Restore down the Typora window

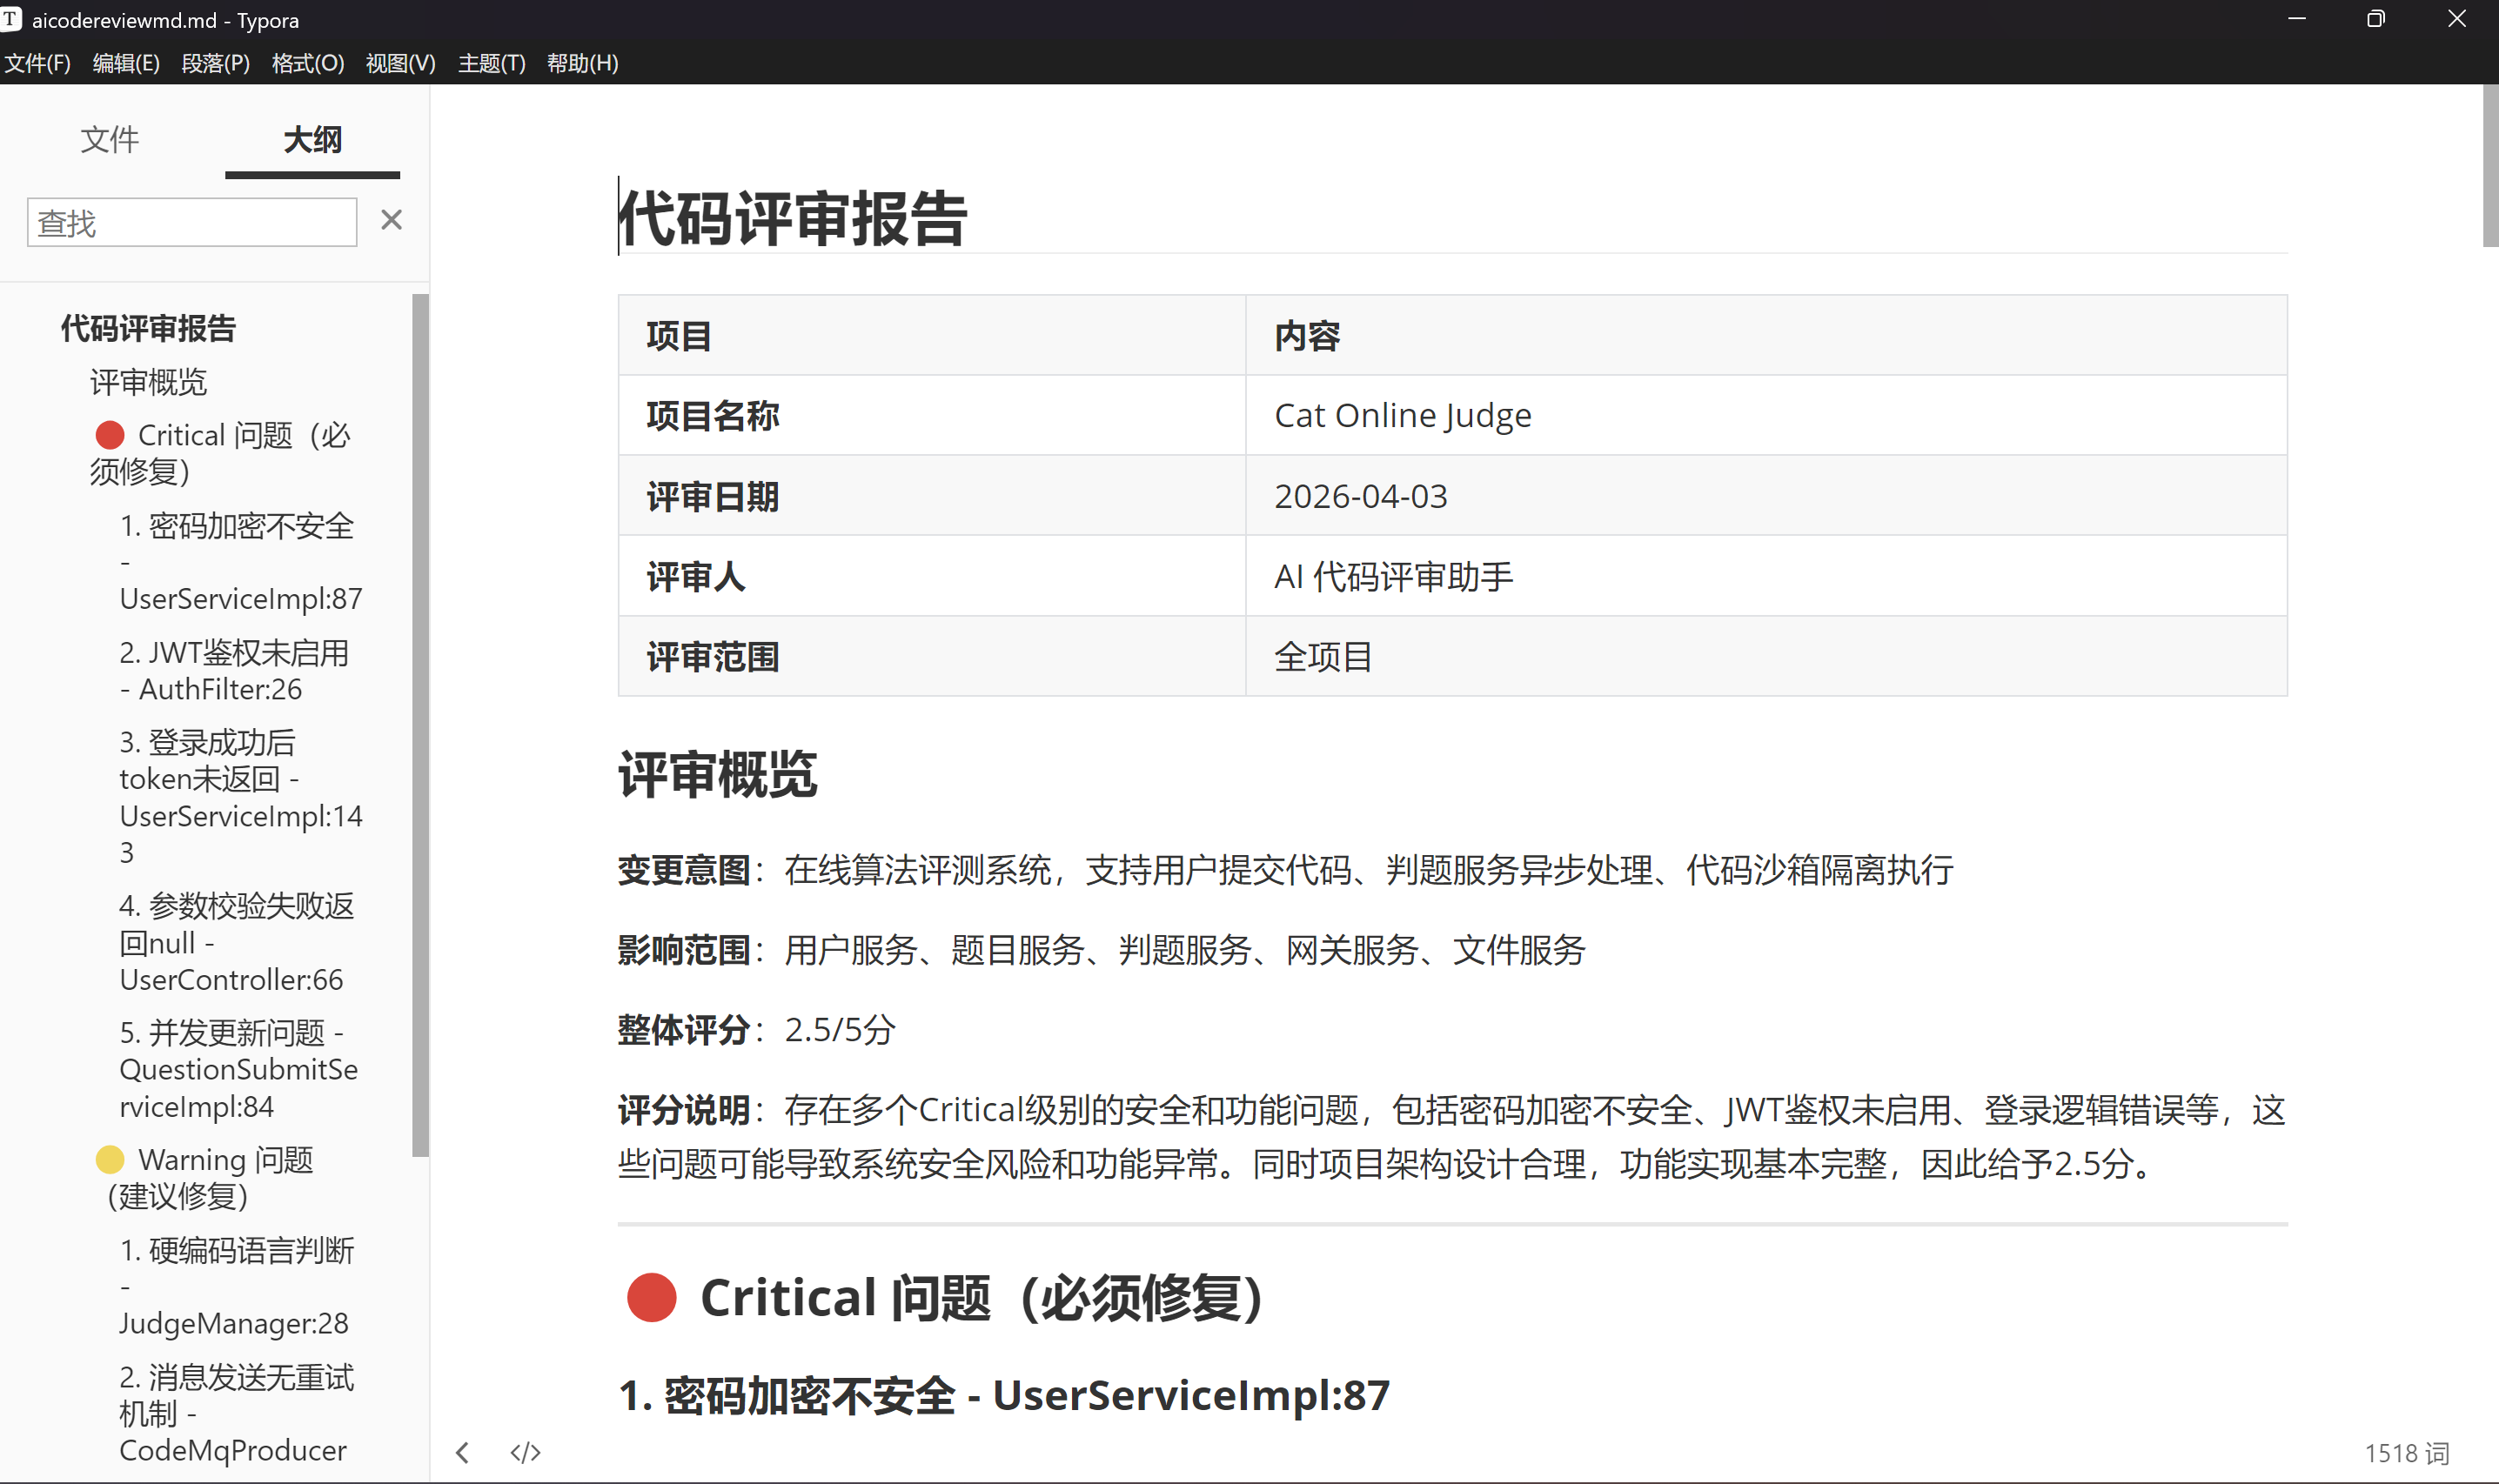coord(2376,19)
